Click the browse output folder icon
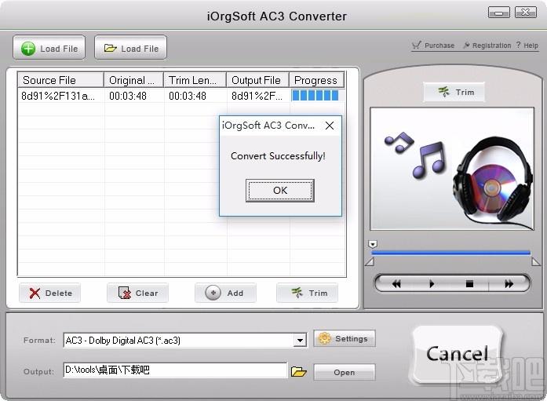Screen dimensions: 547x401 (x=299, y=372)
